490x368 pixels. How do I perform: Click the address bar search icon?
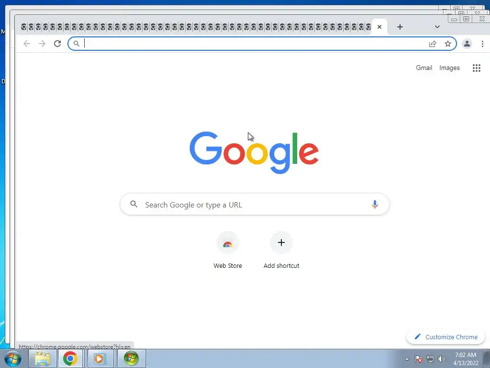point(77,44)
